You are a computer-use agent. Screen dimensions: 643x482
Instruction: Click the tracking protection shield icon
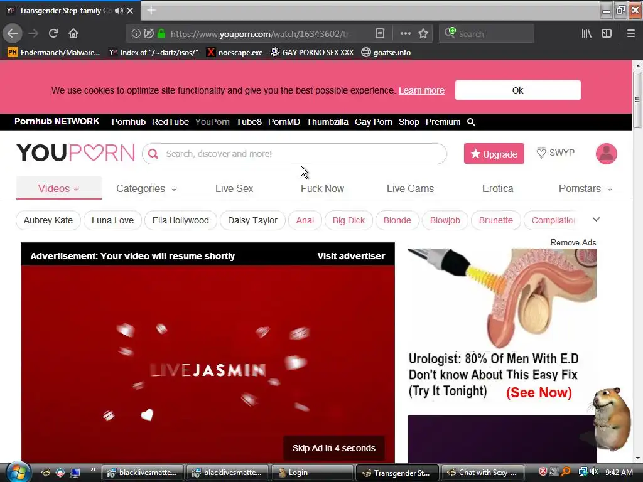(149, 34)
